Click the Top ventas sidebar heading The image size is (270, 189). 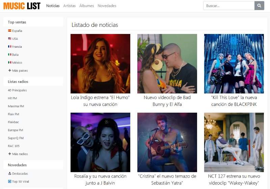click(x=17, y=22)
